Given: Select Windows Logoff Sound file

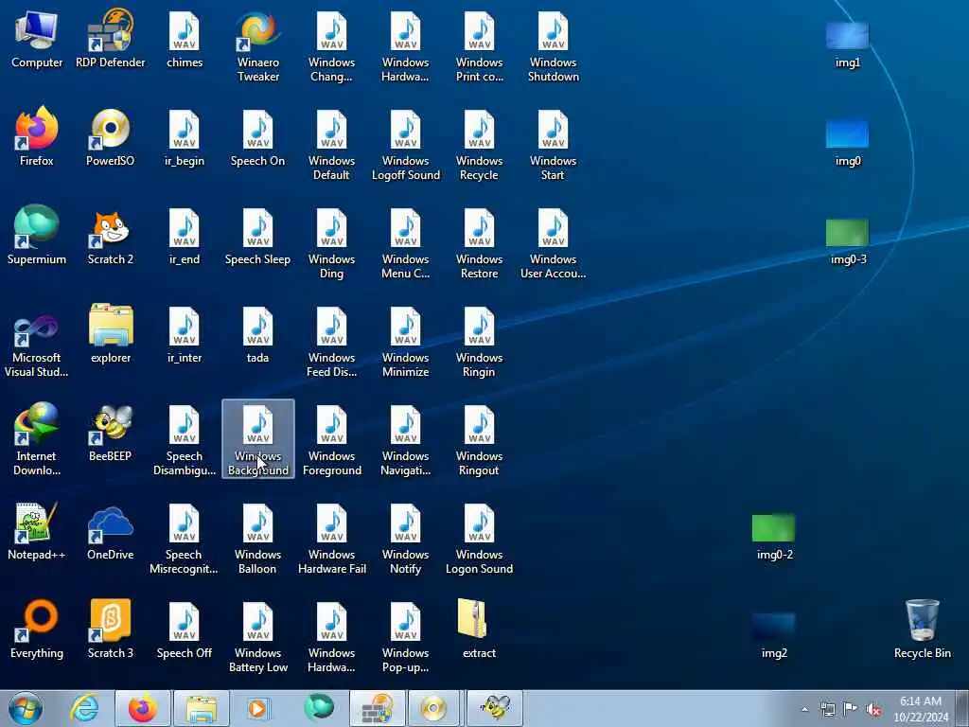Looking at the screenshot, I should [405, 145].
